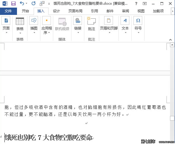175x144 pixels.
Task: Collapse heading 饿死也别吃 with triangle marker
Action: tap(1, 136)
